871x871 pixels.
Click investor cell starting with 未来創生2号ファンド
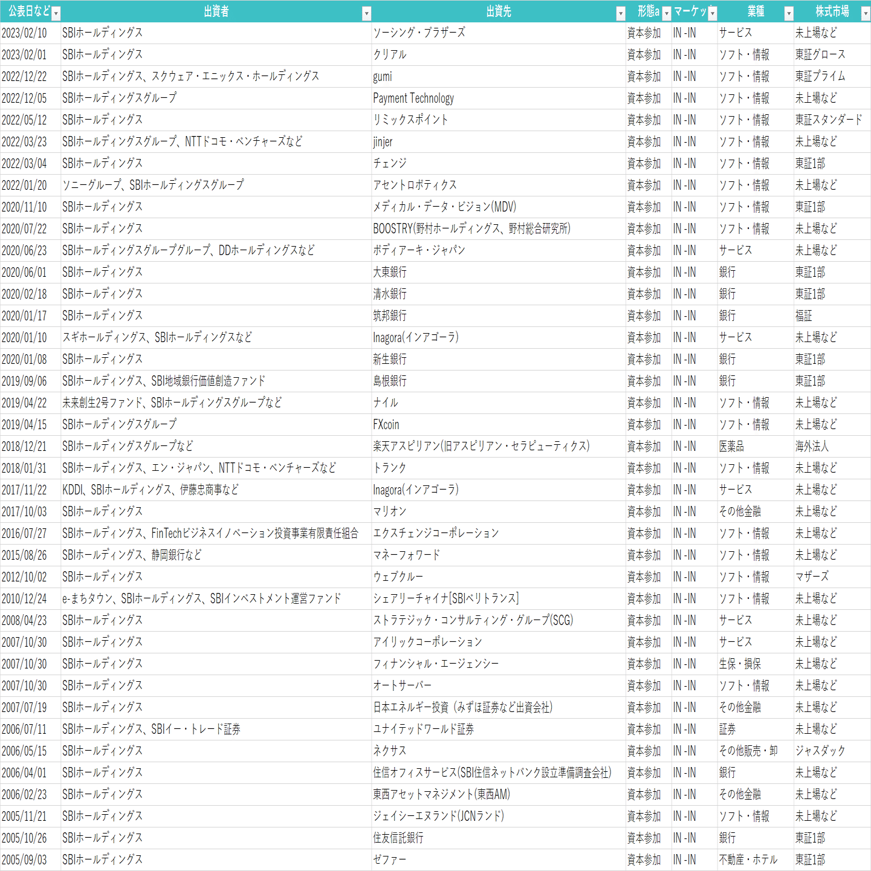216,403
